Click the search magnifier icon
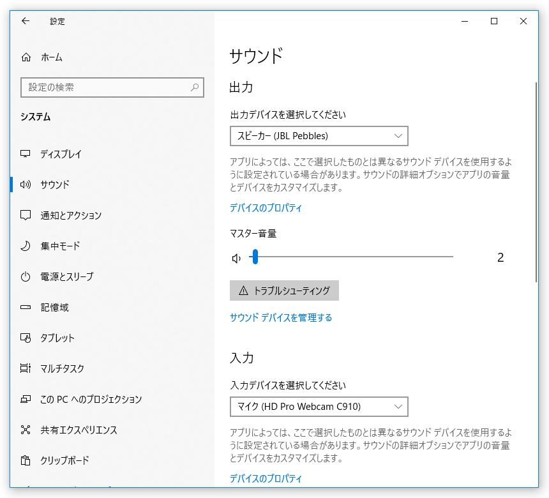This screenshot has height=498, width=549. [x=195, y=87]
